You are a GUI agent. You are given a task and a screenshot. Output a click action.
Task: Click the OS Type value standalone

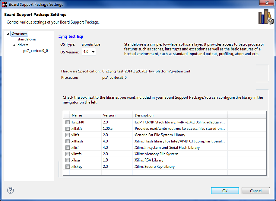[x=91, y=44]
